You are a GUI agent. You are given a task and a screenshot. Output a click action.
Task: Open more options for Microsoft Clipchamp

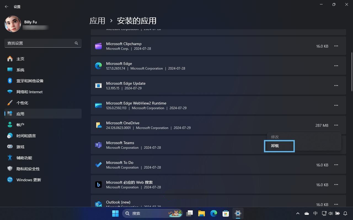coord(336,46)
